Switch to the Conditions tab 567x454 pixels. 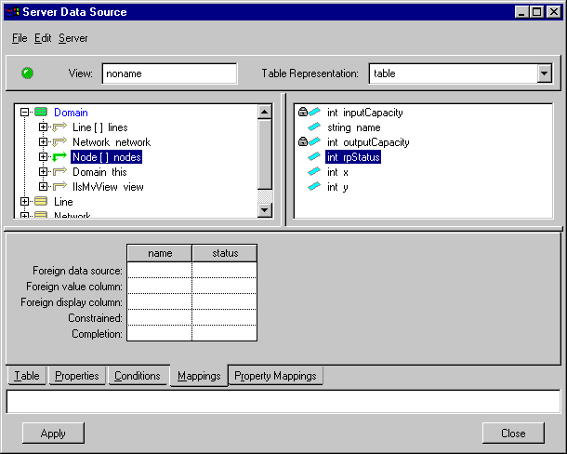[x=137, y=376]
